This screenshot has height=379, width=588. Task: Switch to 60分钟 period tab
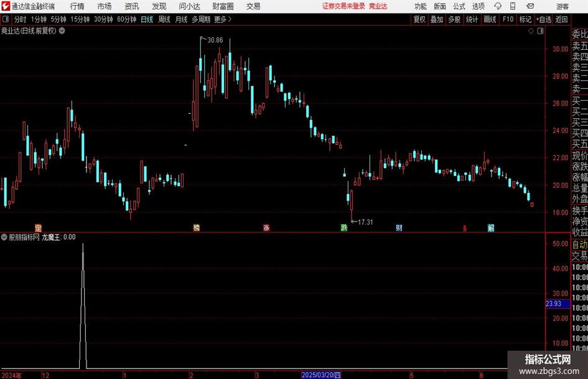coord(126,19)
